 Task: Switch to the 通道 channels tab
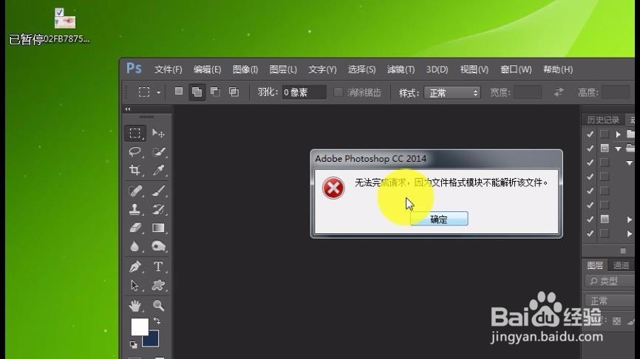[x=622, y=266]
